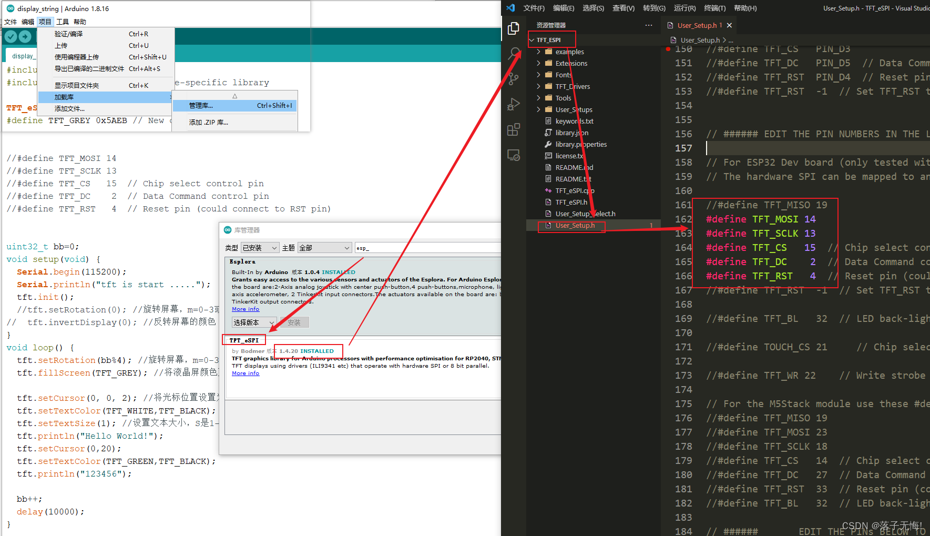Click the TFT_eSPI library entry title
Screen dimensions: 930x536
(244, 340)
